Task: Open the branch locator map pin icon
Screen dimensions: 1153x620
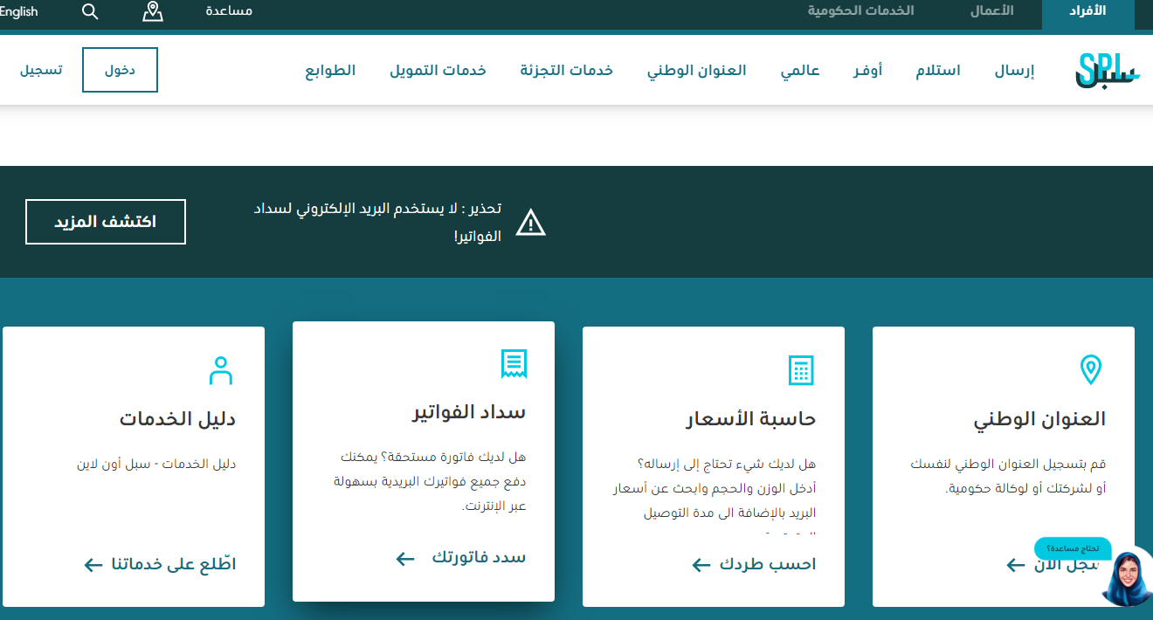Action: (153, 11)
